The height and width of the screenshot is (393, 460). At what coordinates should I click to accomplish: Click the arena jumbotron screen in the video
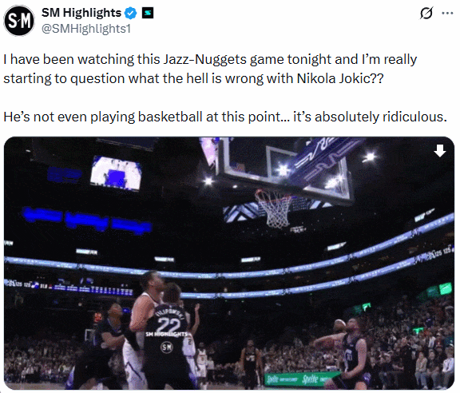coord(116,173)
